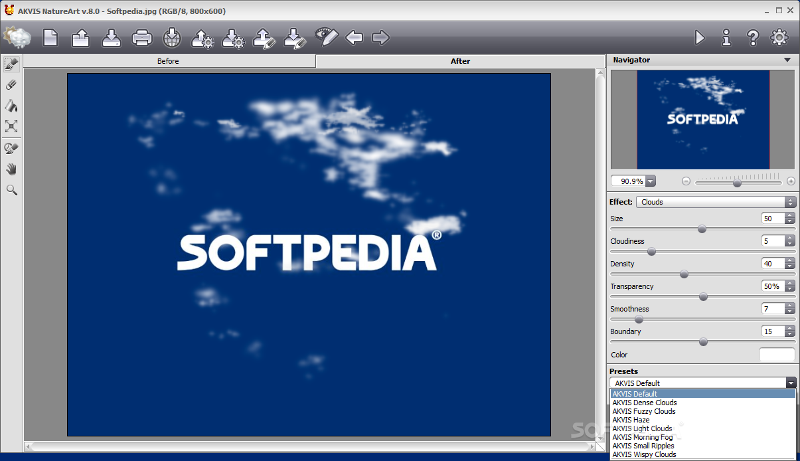Select the AKVIS Small Ripples preset
The width and height of the screenshot is (800, 461).
point(702,446)
